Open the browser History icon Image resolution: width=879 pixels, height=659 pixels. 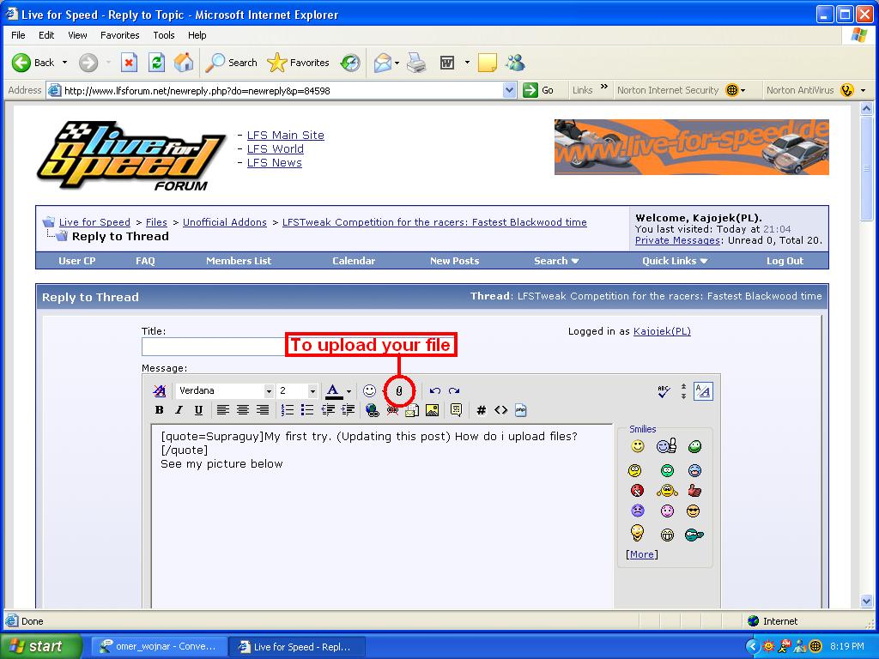coord(350,62)
